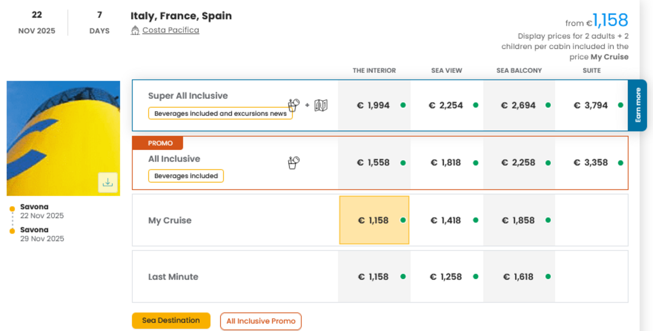Click the All Inclusive Promo tag
This screenshot has height=331, width=653.
[261, 321]
